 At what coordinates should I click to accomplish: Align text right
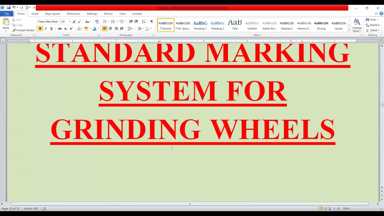pos(116,28)
